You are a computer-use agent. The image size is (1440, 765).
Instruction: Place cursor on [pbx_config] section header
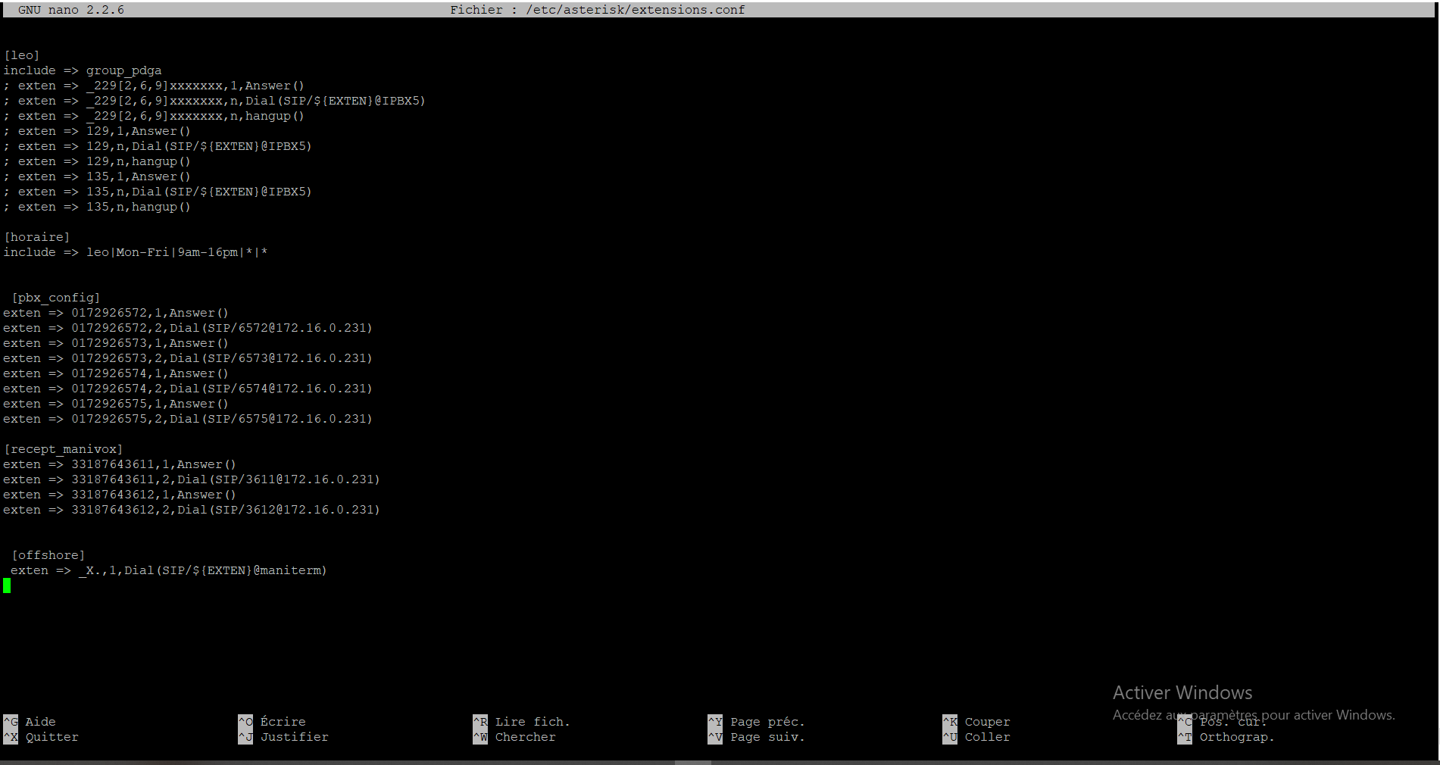(56, 298)
